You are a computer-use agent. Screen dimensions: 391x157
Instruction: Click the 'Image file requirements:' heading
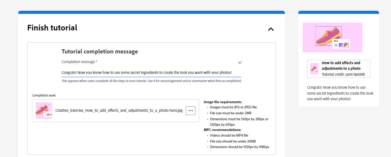point(223,102)
